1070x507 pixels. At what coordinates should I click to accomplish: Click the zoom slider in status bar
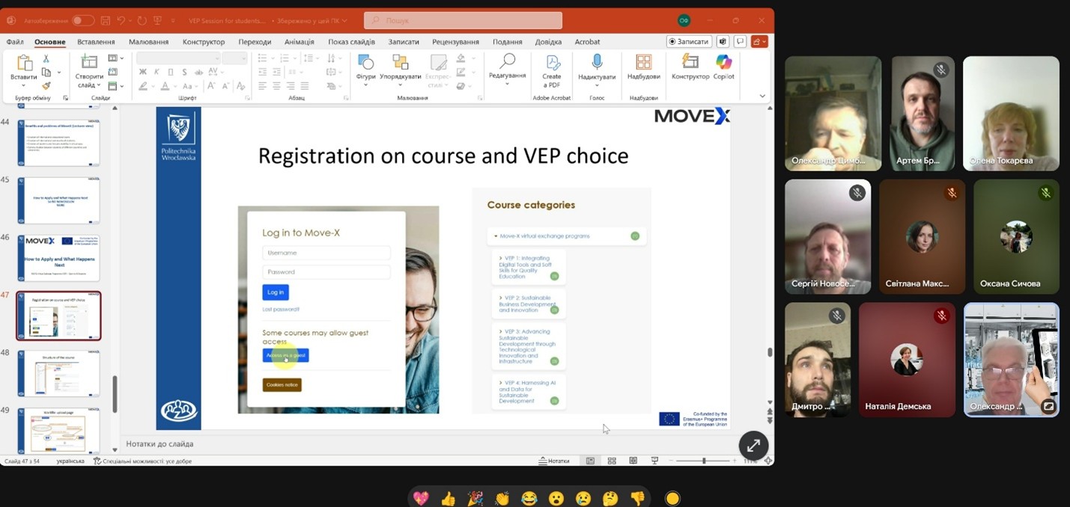coord(704,461)
